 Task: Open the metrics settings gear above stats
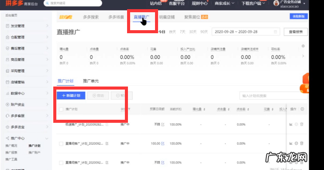[303, 46]
